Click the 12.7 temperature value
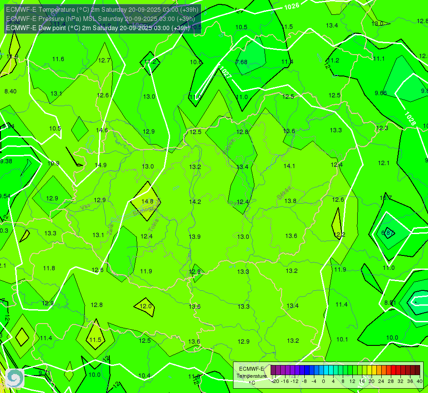 pyautogui.click(x=104, y=60)
